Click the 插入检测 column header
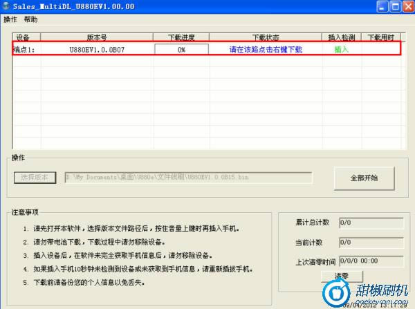The image size is (415, 309). 342,37
